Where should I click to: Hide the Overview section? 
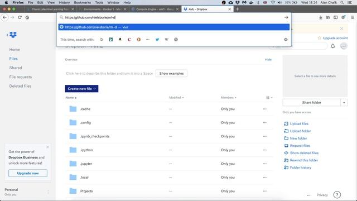[x=268, y=60]
